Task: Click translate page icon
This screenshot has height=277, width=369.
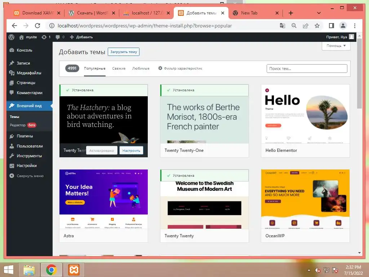Action: [283, 26]
